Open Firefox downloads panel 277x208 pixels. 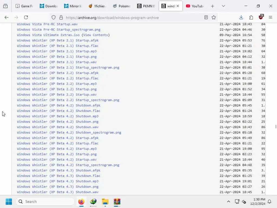[241, 17]
